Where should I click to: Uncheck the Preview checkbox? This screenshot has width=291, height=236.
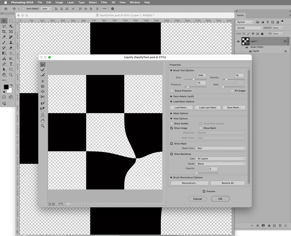click(204, 191)
